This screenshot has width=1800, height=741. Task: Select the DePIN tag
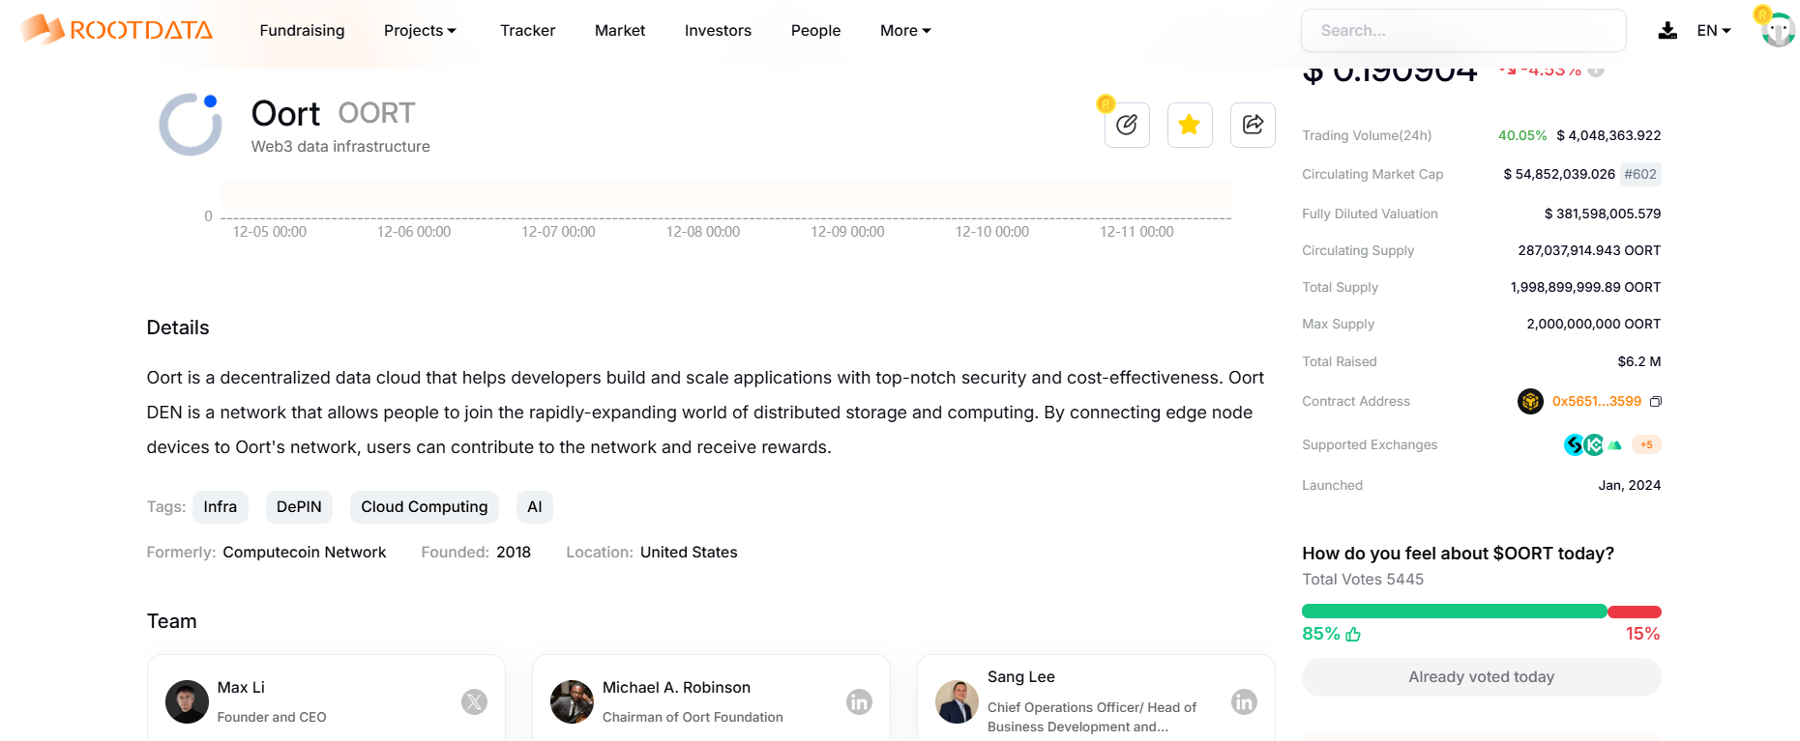click(299, 507)
